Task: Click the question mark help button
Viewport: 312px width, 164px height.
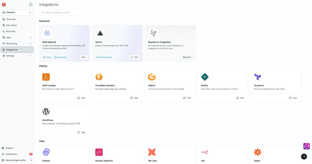Action: [x=304, y=157]
